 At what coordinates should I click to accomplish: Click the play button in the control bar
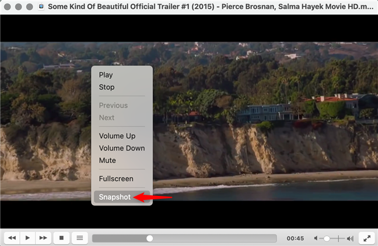(x=27, y=238)
